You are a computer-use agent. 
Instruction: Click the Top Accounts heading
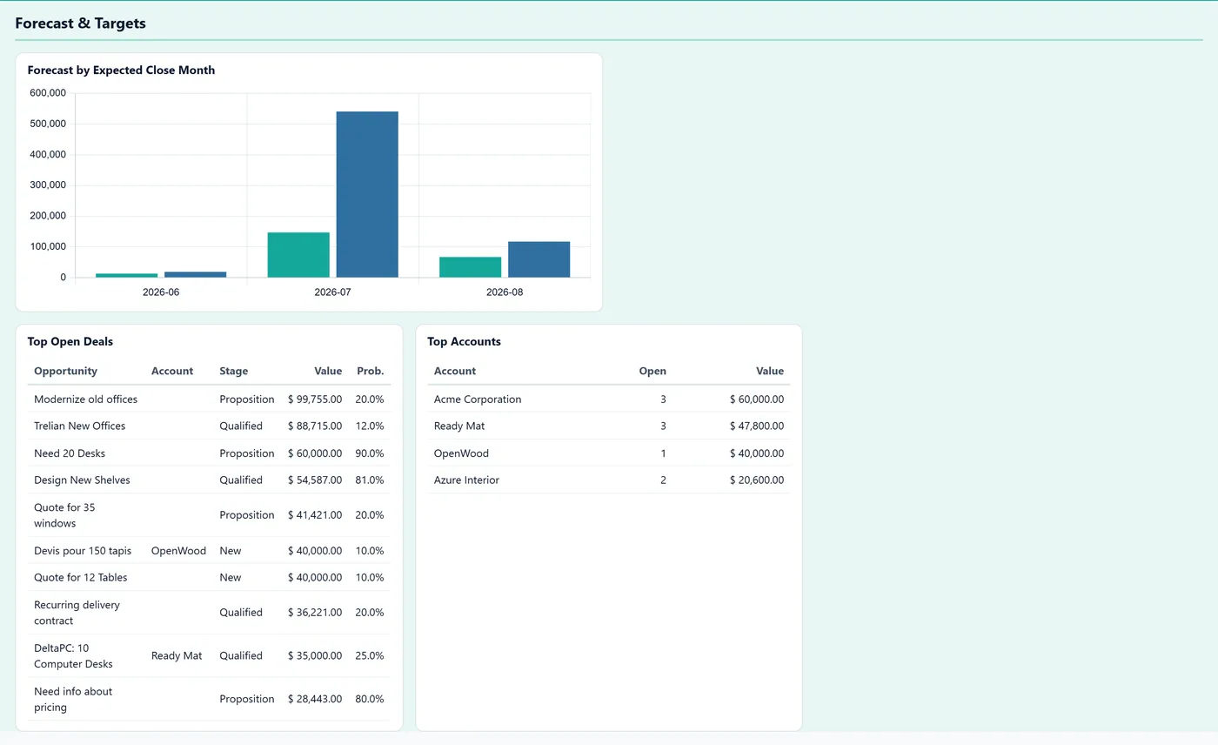pos(464,342)
